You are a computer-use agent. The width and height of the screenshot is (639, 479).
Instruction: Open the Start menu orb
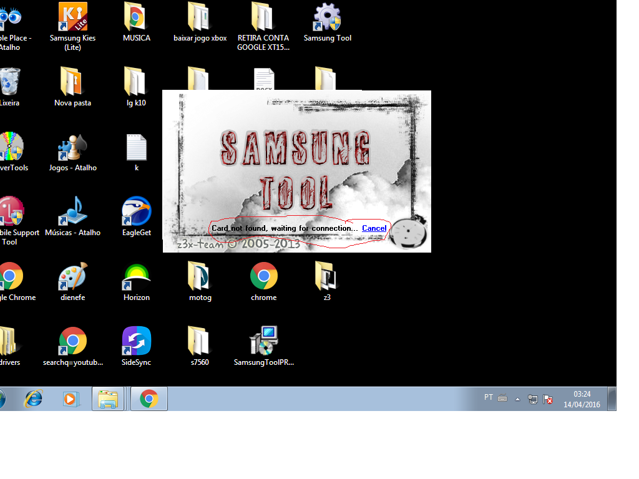[x=2, y=399]
